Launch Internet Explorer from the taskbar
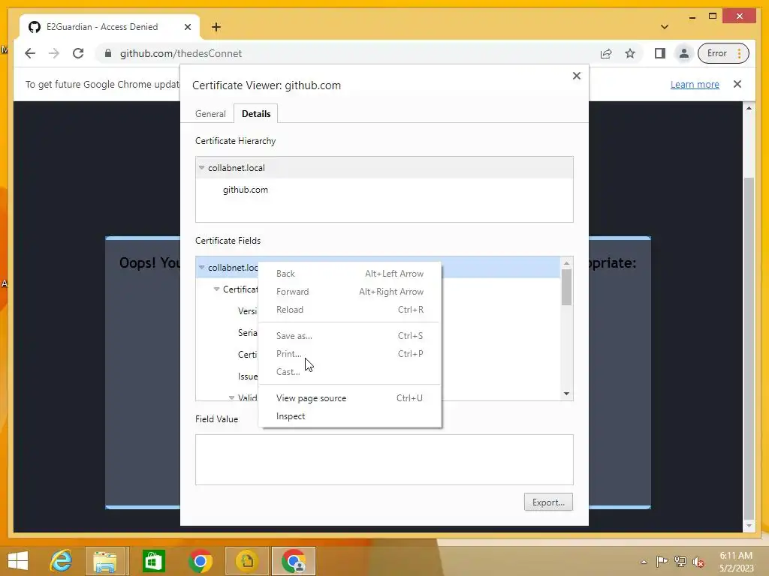Viewport: 769px width, 576px height. pos(62,561)
